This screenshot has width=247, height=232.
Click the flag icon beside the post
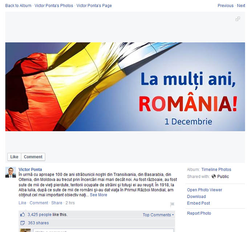[x=172, y=204]
